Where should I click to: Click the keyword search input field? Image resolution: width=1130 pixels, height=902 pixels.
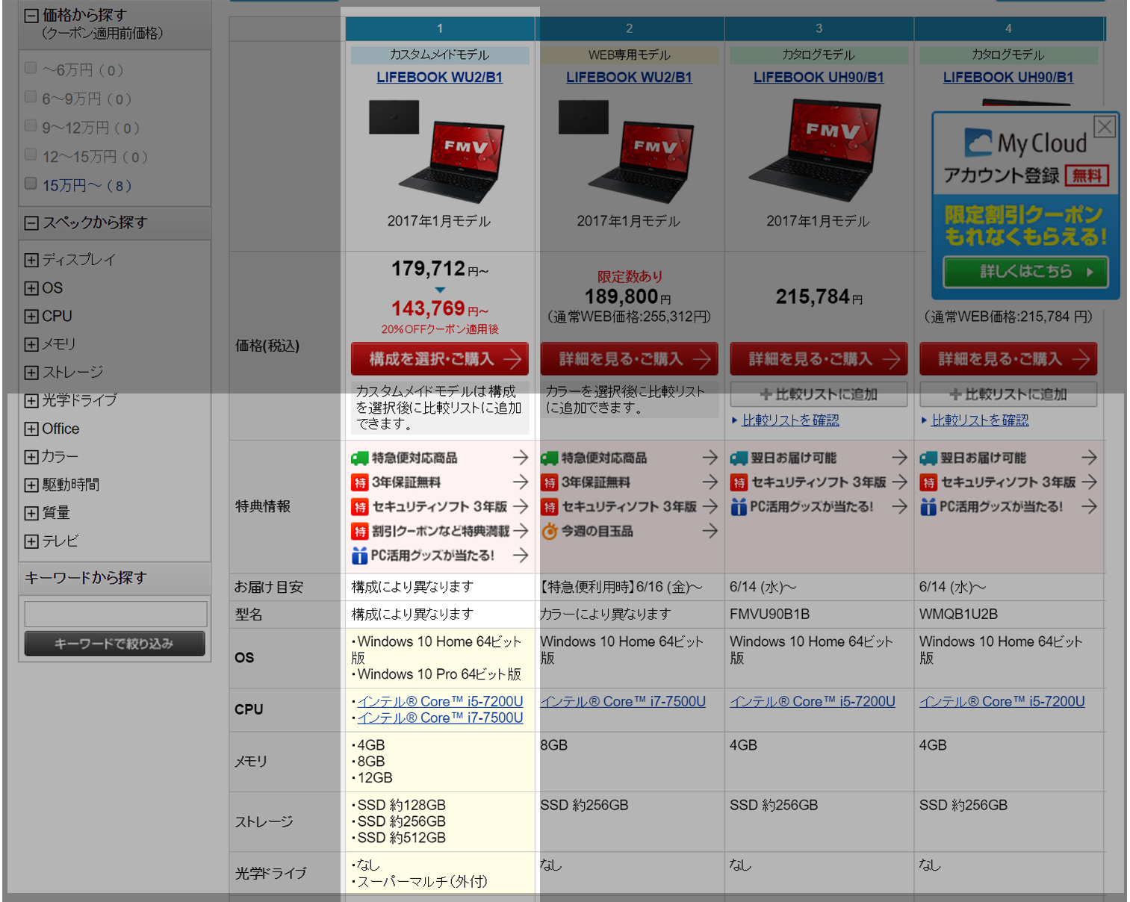coord(116,614)
